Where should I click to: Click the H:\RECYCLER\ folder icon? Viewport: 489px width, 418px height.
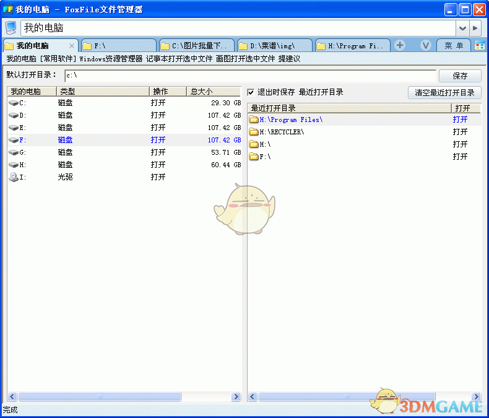pos(254,132)
